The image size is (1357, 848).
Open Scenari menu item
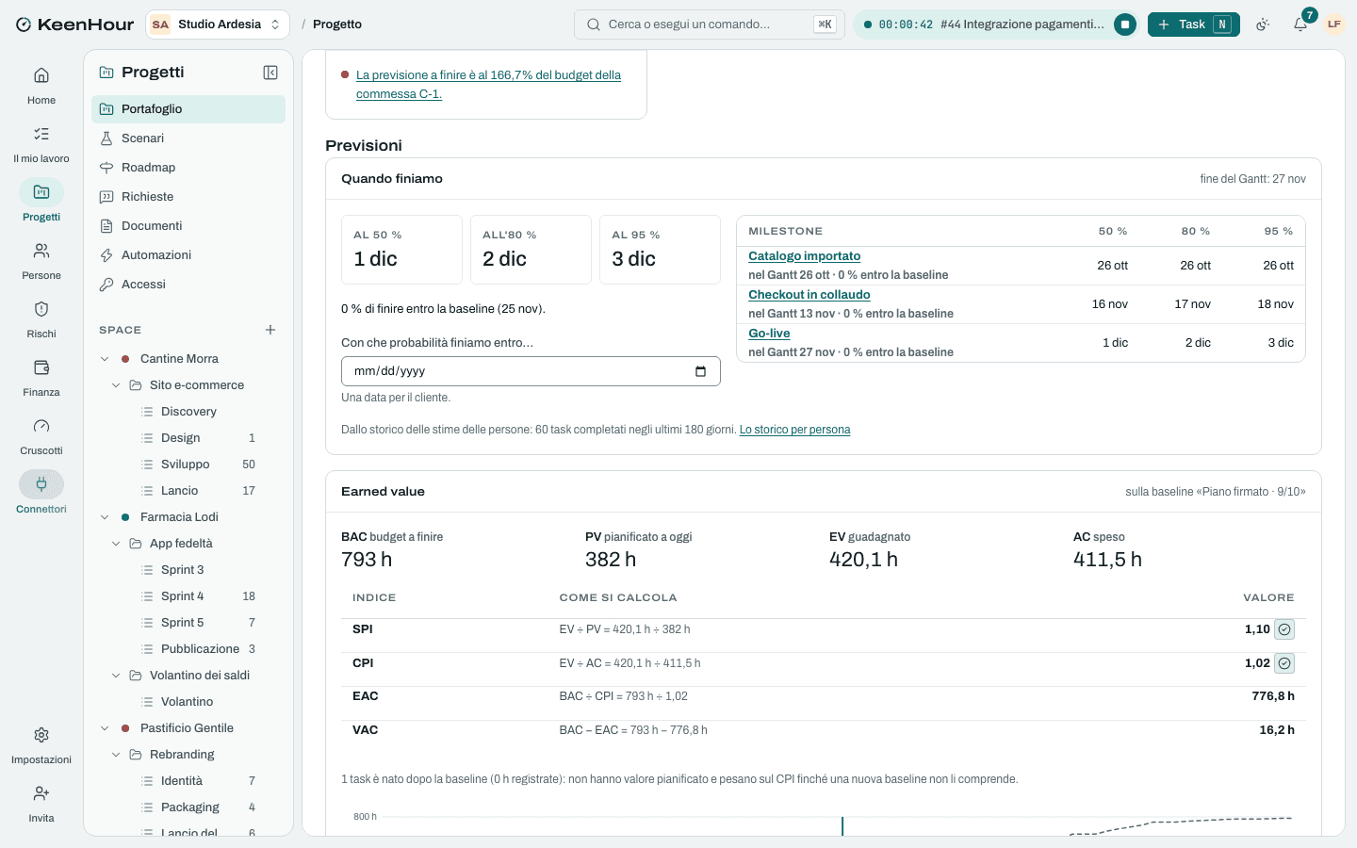[188, 139]
